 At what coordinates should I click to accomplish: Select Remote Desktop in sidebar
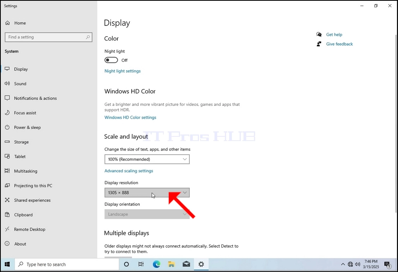pos(48,229)
